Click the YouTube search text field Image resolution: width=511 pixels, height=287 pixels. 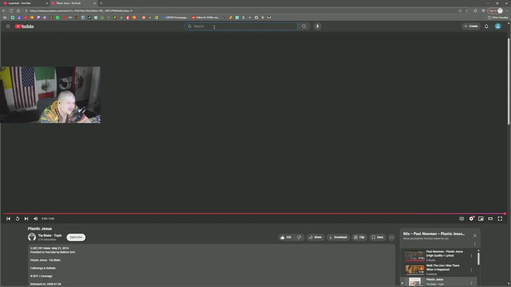click(241, 26)
